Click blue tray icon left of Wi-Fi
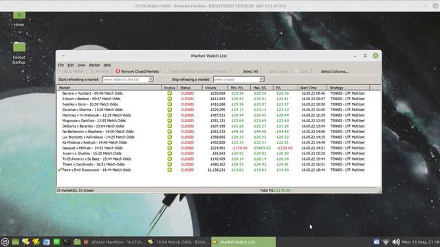Image resolution: width=440 pixels, height=247 pixels. [376, 242]
